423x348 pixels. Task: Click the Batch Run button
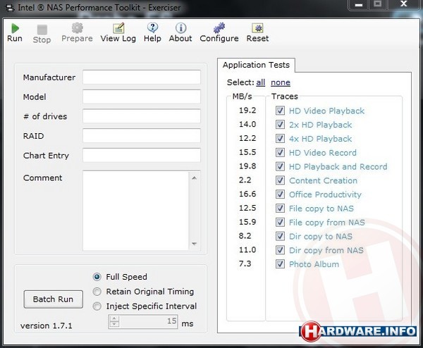coord(53,299)
